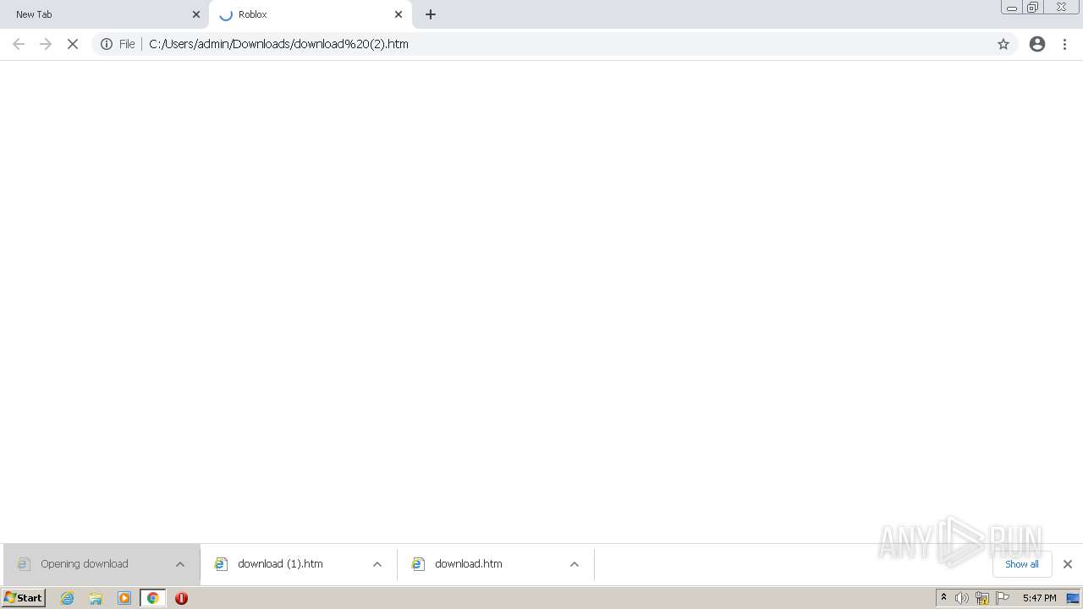Image resolution: width=1083 pixels, height=609 pixels.
Task: Select the Roblox tab
Action: (x=311, y=14)
